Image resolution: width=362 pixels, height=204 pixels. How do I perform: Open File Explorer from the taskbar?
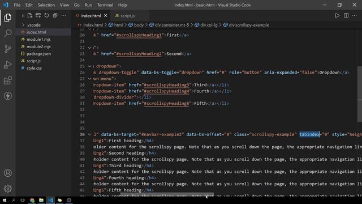(41, 200)
